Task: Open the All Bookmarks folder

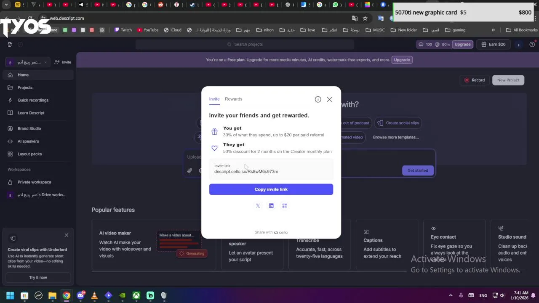Action: (x=521, y=30)
